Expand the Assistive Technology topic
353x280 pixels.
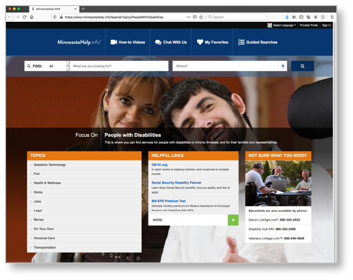[50, 165]
